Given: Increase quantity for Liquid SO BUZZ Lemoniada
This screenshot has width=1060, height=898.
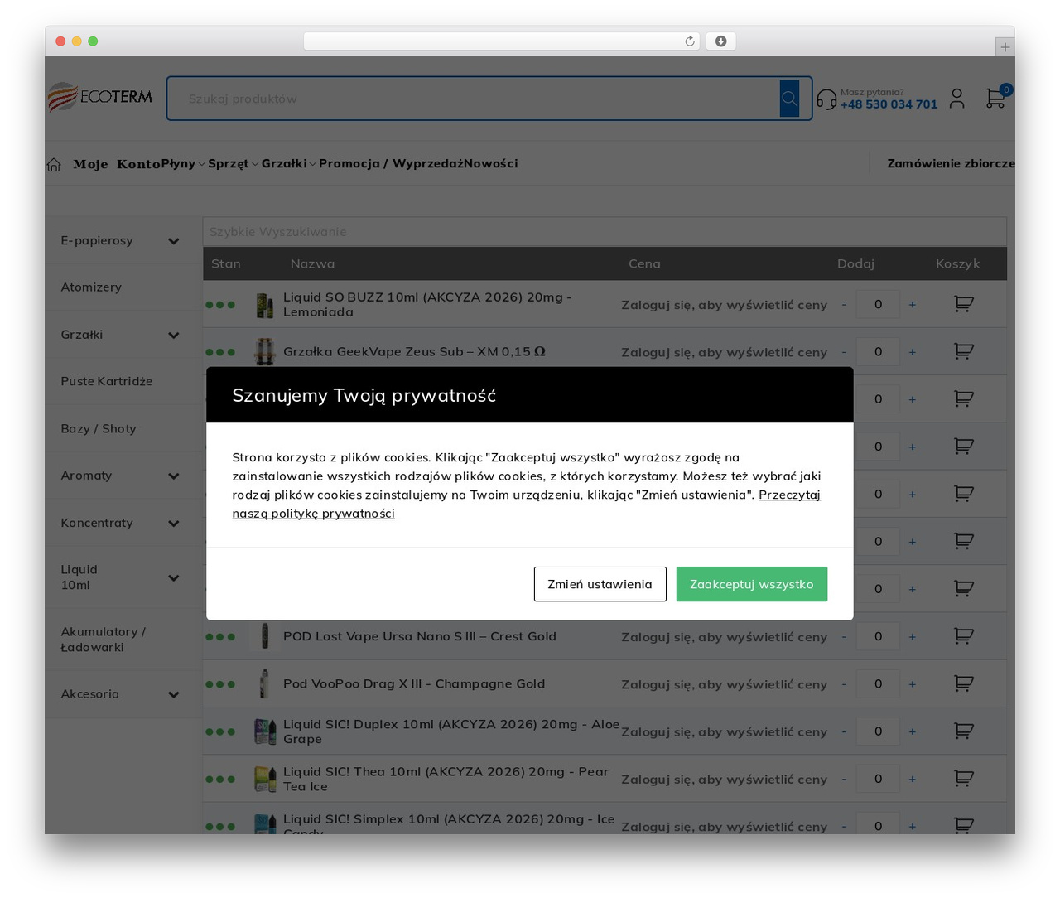Looking at the screenshot, I should pyautogui.click(x=912, y=305).
